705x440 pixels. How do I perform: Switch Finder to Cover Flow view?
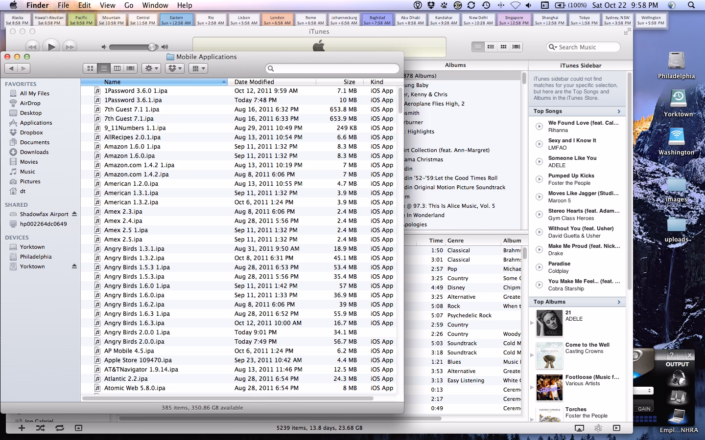pyautogui.click(x=130, y=68)
